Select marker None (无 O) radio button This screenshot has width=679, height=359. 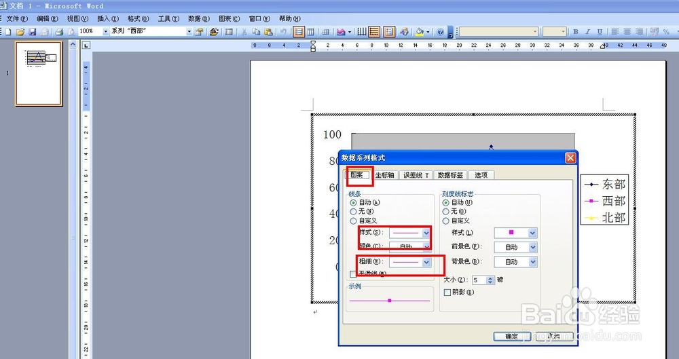[446, 211]
